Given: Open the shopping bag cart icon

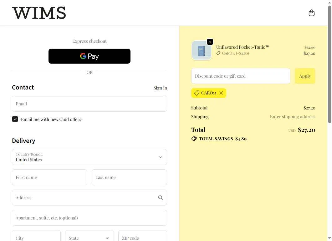Looking at the screenshot, I should (311, 13).
